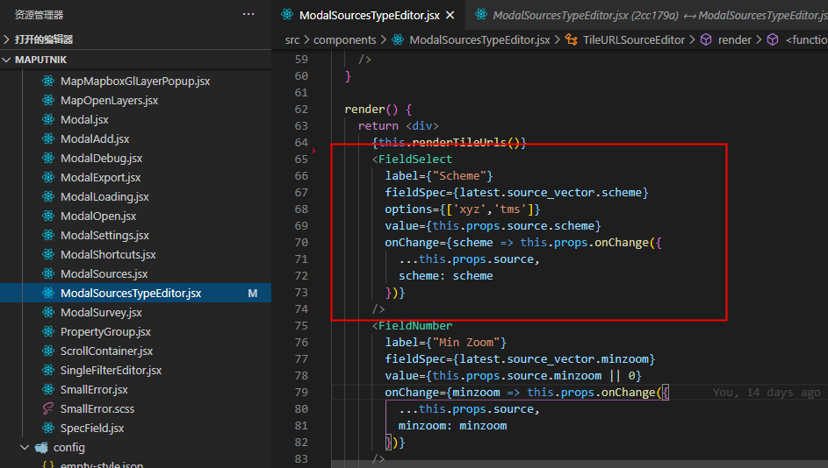Open MapOpenLayers.jsx in the explorer

(x=109, y=100)
